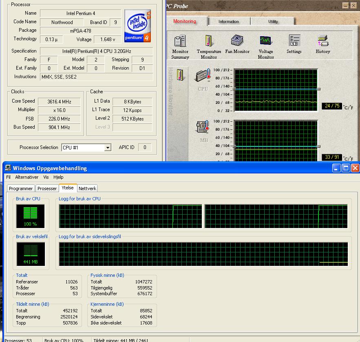Open the Vis menu

tap(46, 177)
